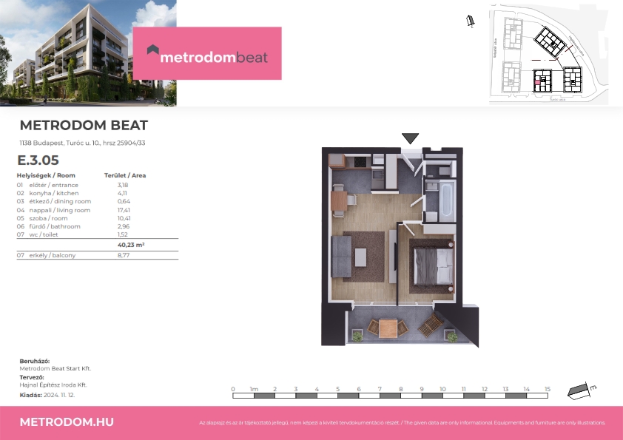Viewport: 623px width, 440px height.
Task: Click the dining room area value 0,64
Action: (x=124, y=201)
